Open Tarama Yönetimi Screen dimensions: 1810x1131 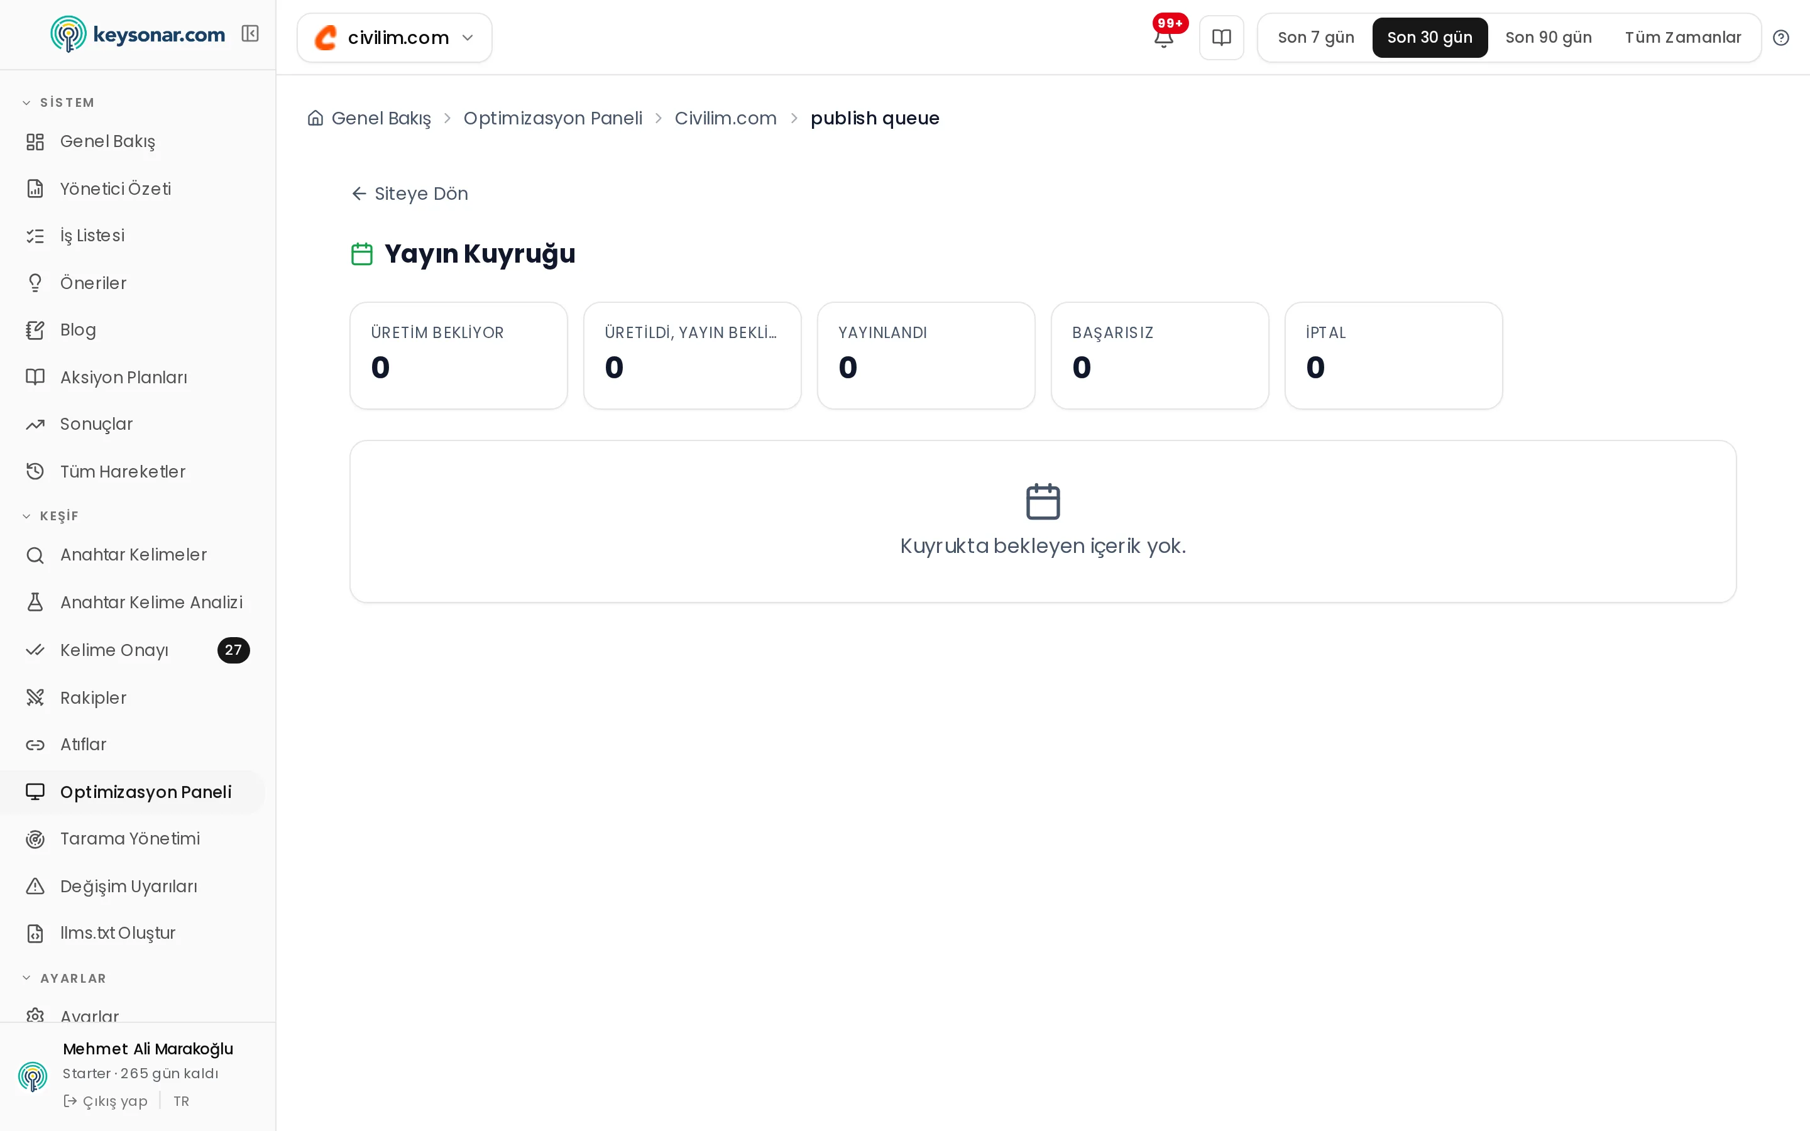point(133,839)
